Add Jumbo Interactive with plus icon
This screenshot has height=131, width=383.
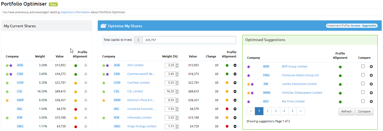tap(371, 84)
